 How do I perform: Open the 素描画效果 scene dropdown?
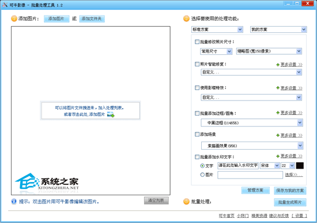pyautogui.click(x=252, y=146)
